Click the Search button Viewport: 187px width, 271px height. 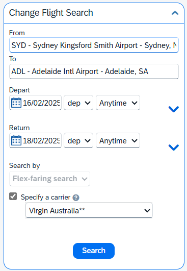pos(94,251)
